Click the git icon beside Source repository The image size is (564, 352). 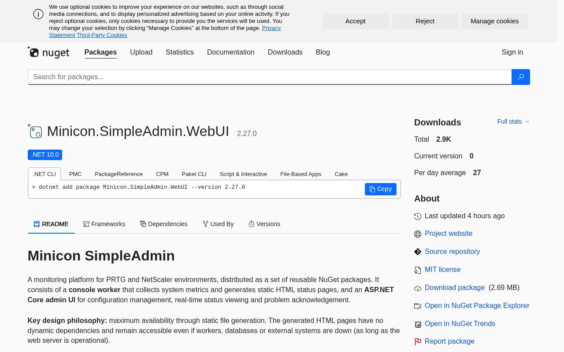click(418, 252)
